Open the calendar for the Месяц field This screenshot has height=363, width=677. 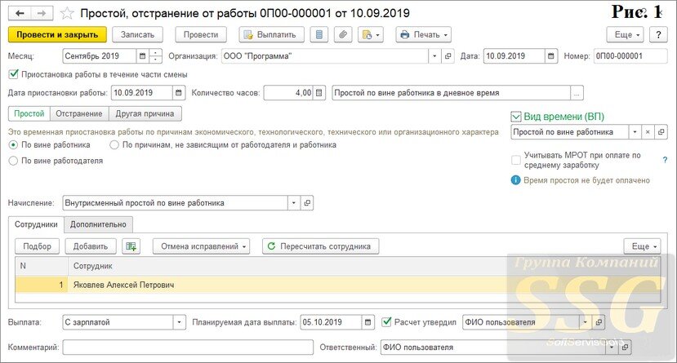142,56
